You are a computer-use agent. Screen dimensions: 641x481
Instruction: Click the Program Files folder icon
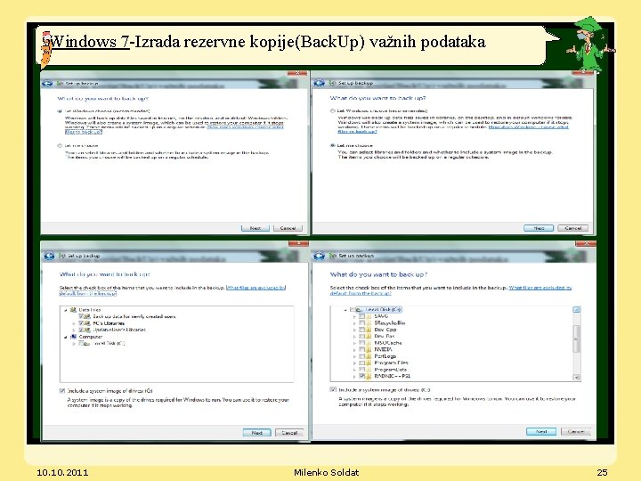pyautogui.click(x=369, y=363)
